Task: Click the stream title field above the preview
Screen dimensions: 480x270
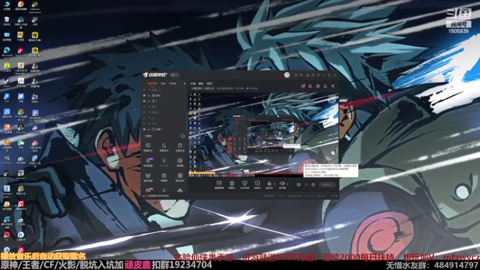Action: [x=203, y=88]
